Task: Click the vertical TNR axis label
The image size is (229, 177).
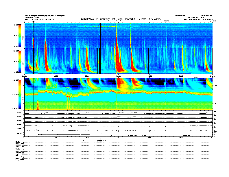Action: [23, 99]
